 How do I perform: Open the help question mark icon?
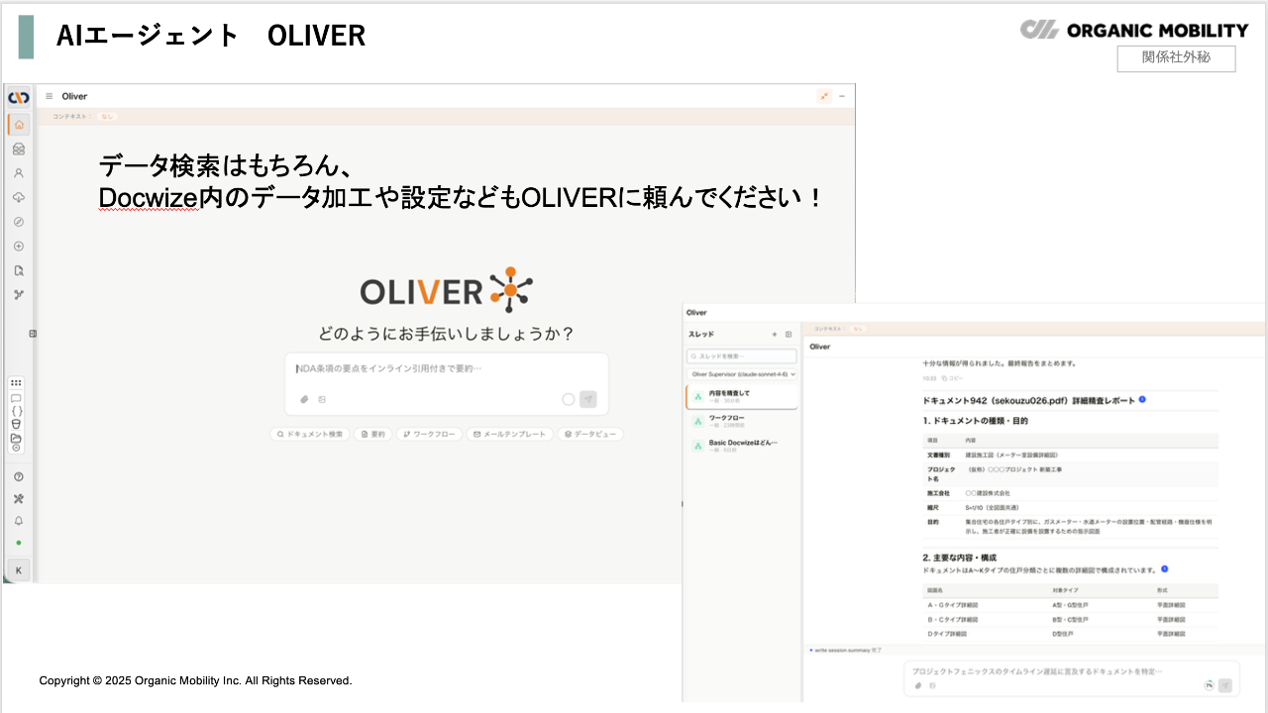point(18,476)
